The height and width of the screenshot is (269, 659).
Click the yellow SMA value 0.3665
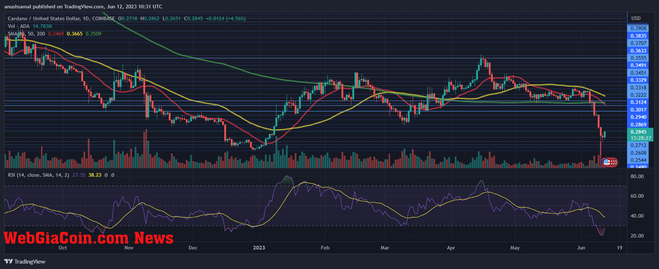(75, 34)
